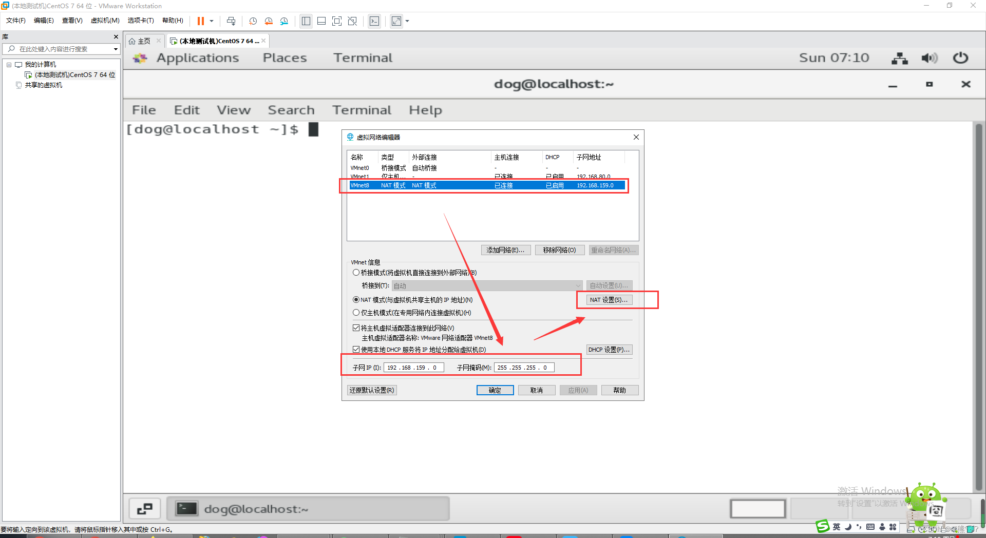Toggle 将主机虚拟适配器连接到此网络 checkbox
The width and height of the screenshot is (986, 538).
click(x=356, y=328)
